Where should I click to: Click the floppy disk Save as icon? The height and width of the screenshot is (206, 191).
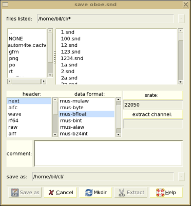click(x=15, y=193)
